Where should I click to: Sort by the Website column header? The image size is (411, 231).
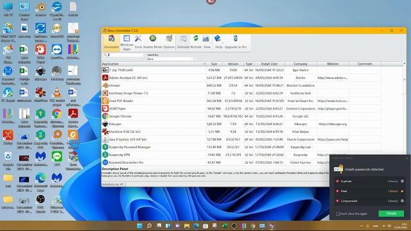(333, 64)
